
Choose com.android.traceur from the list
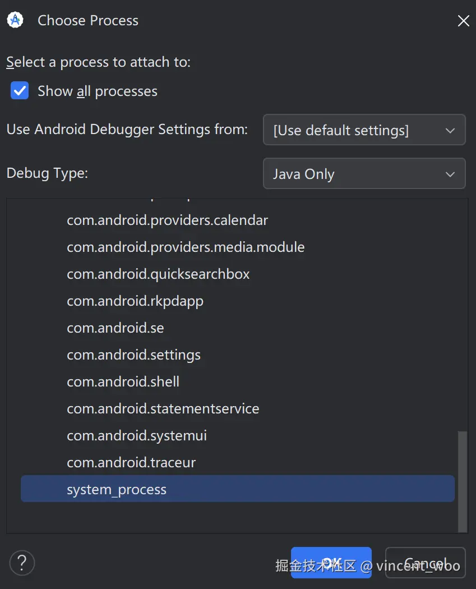(x=131, y=463)
